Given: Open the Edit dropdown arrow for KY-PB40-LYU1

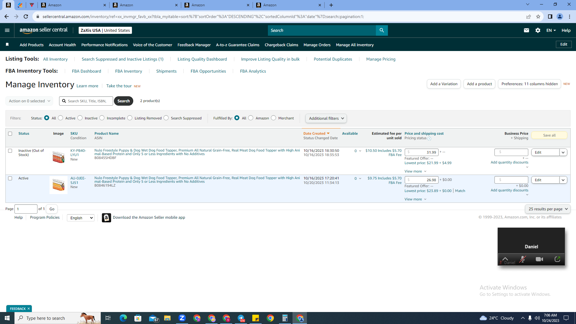Looking at the screenshot, I should coord(563,152).
